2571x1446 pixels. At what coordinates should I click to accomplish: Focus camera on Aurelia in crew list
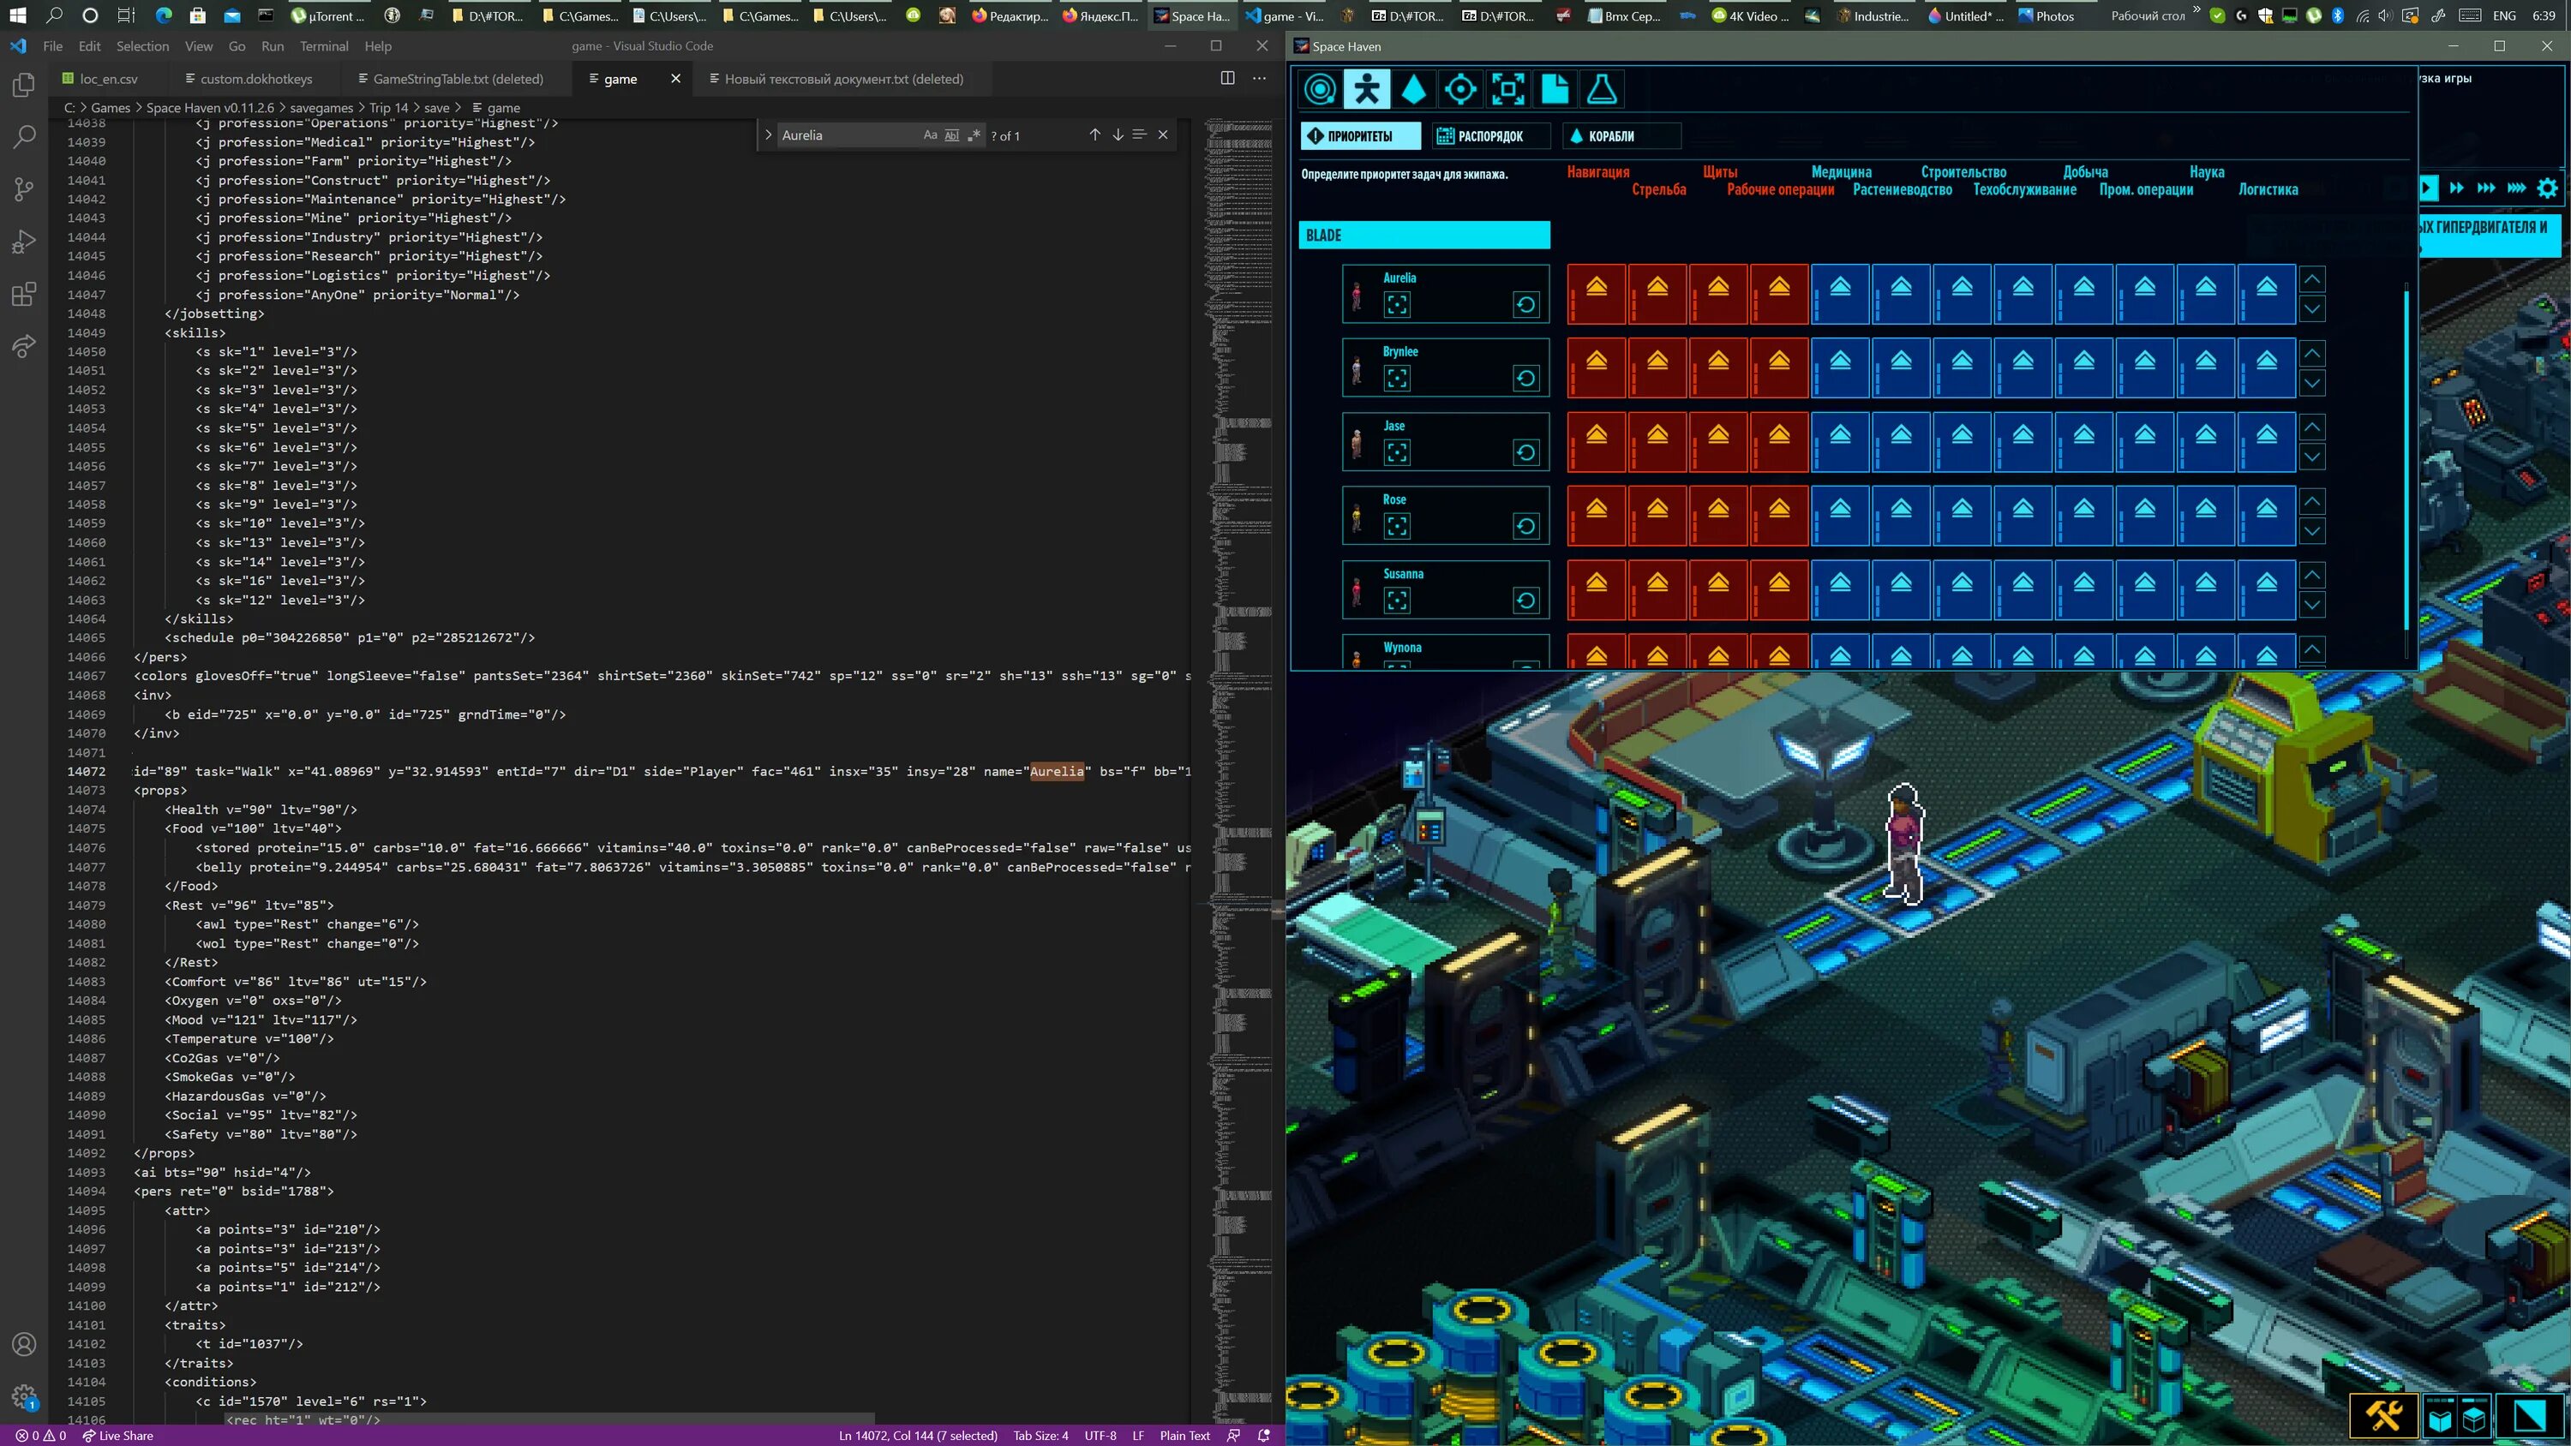pyautogui.click(x=1397, y=304)
